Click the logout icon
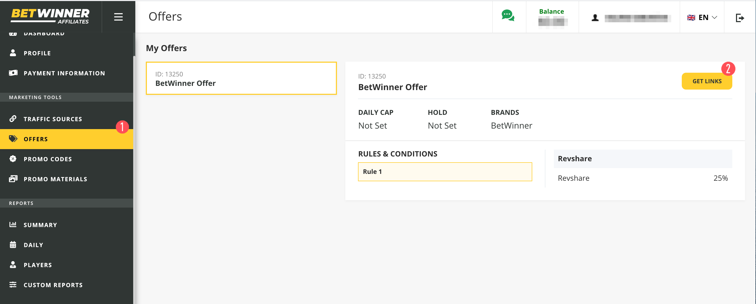756x304 pixels. tap(740, 18)
